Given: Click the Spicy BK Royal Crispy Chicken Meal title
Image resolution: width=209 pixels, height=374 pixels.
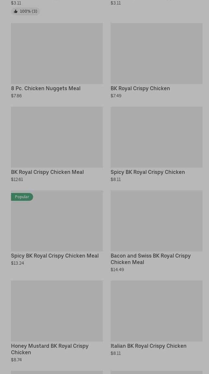Looking at the screenshot, I should click(55, 256).
